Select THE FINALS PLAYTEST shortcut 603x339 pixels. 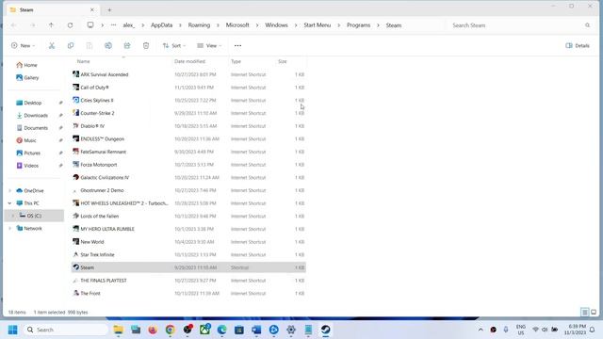coord(188,281)
